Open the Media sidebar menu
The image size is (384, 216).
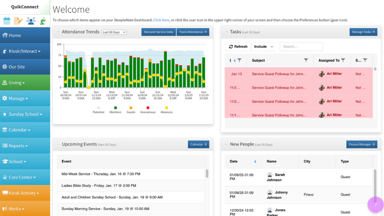click(25, 208)
